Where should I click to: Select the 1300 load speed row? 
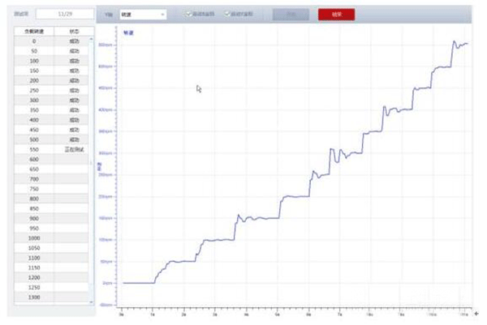(x=34, y=297)
